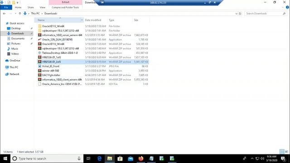Select the sqldeveloper-19.2.1.247.2212-x64 ZIP archive
Screen dimensions: 290x163
point(93,48)
